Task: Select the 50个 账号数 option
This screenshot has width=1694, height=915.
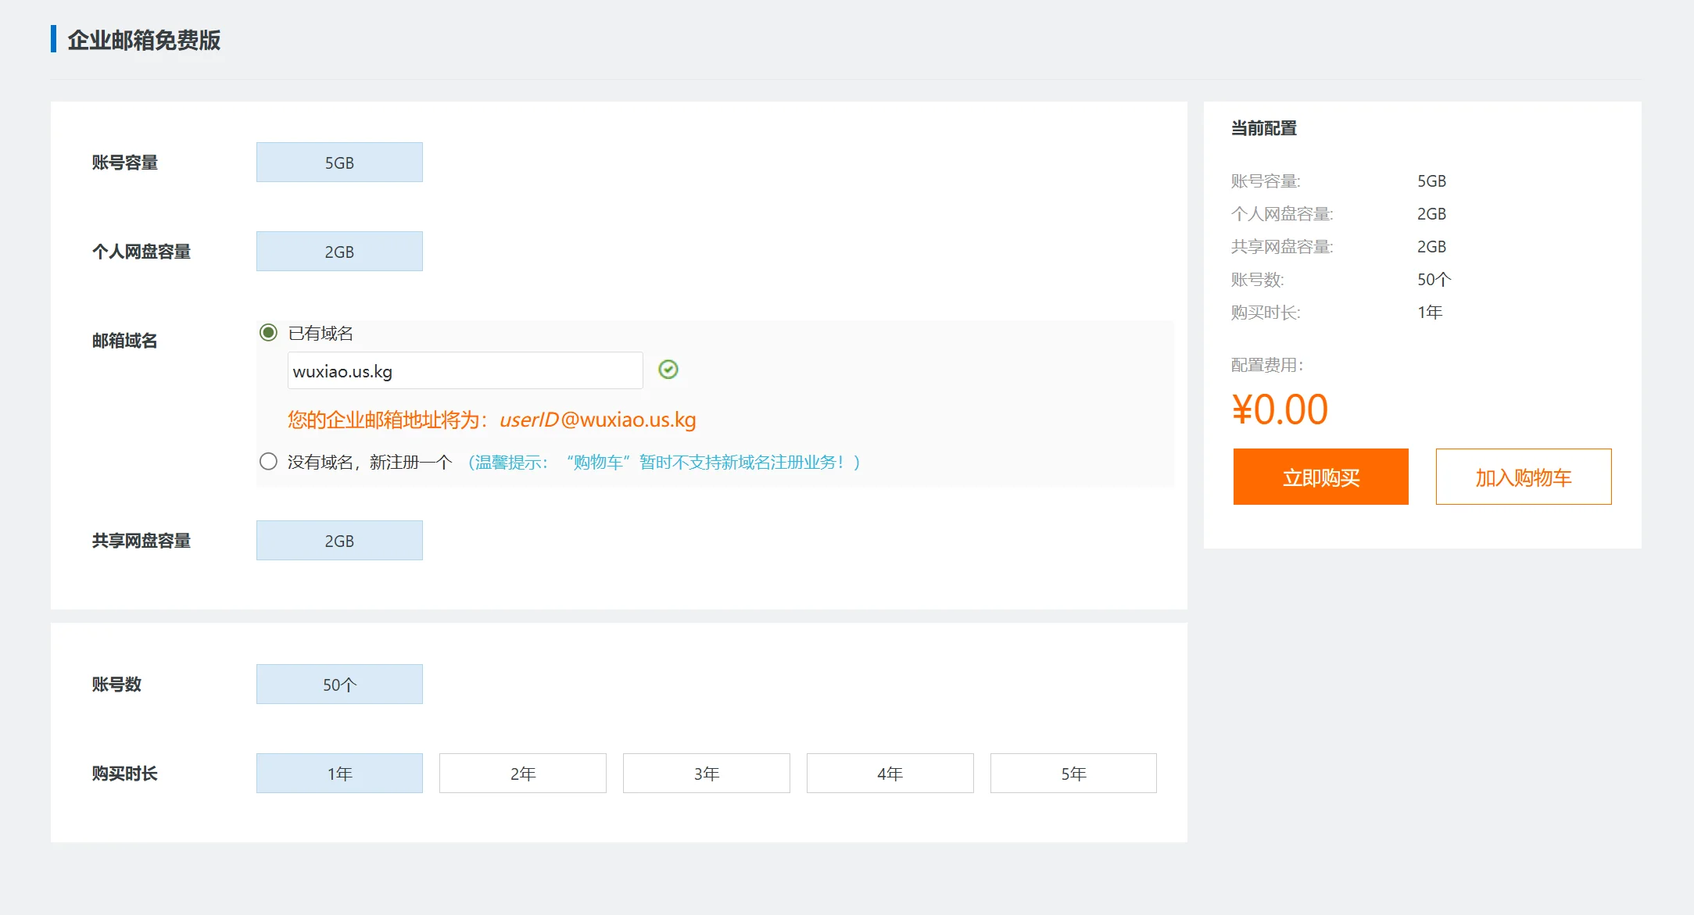Action: click(x=339, y=684)
